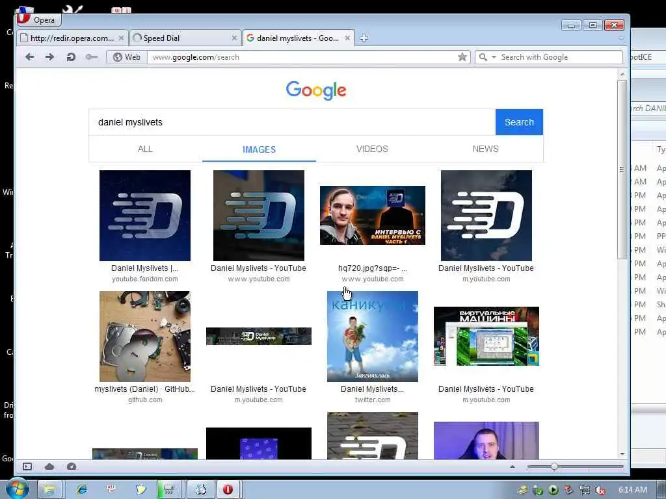
Task: Click the muted volume tray icon
Action: (600, 490)
